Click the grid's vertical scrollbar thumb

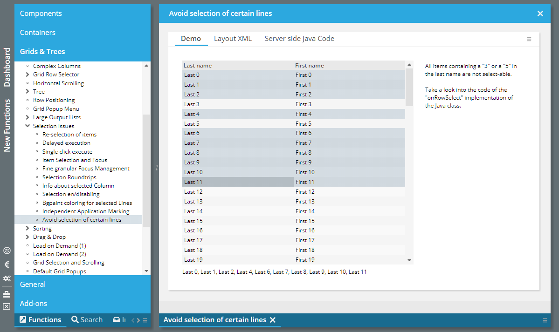tap(409, 87)
